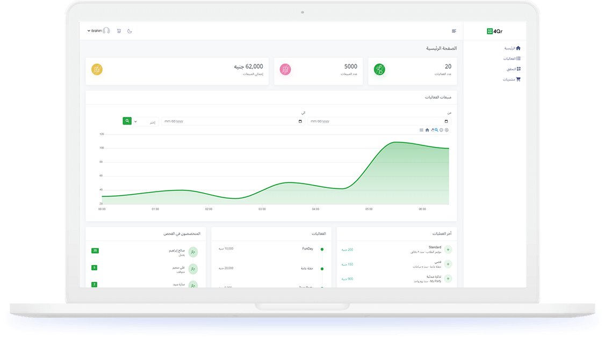Screen dimensions: 605x338
Task: Click chart zoom-in plus icon
Action: point(446,130)
